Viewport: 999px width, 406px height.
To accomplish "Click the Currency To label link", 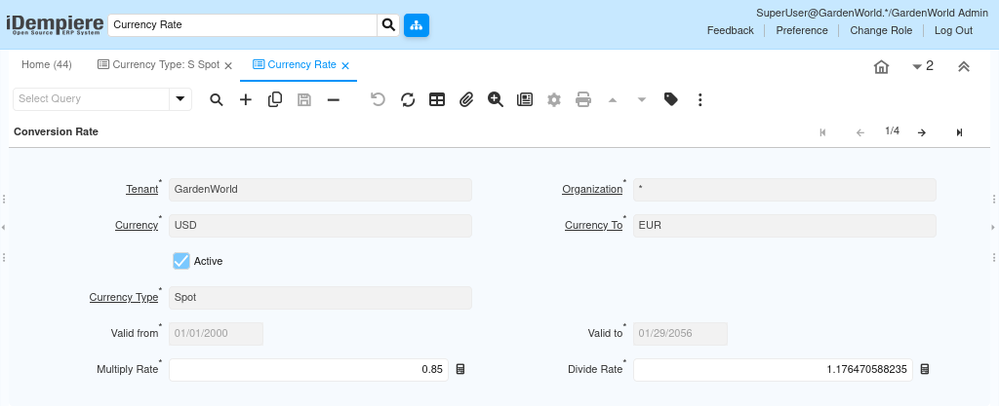I will [593, 226].
